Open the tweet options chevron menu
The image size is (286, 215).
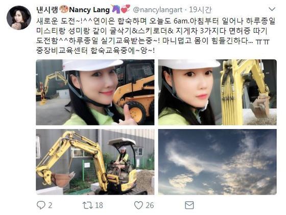point(272,9)
